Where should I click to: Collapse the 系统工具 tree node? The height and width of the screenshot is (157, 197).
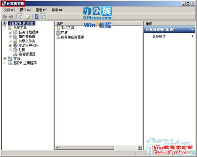5,28
